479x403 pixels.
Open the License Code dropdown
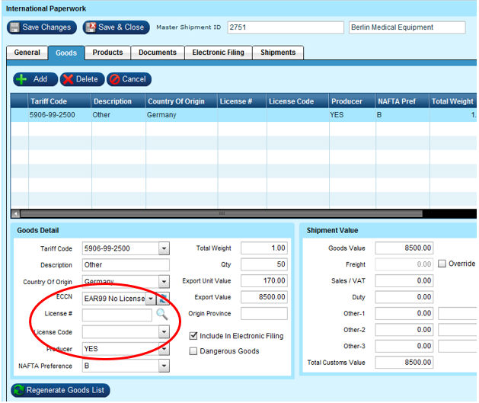click(x=164, y=332)
